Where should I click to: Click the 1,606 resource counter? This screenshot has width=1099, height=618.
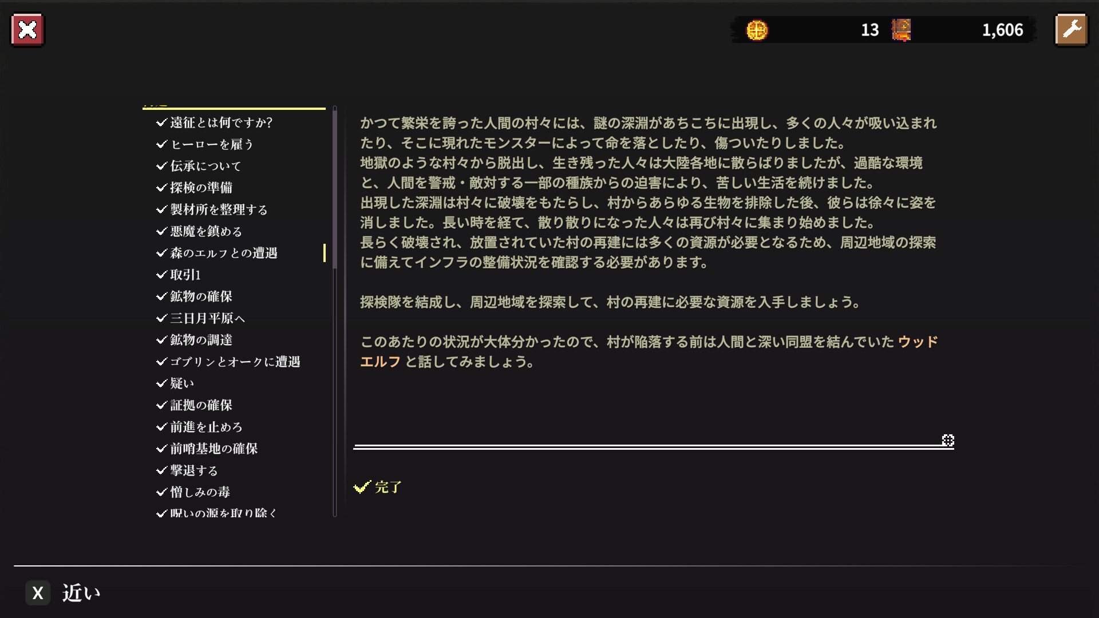(1002, 30)
